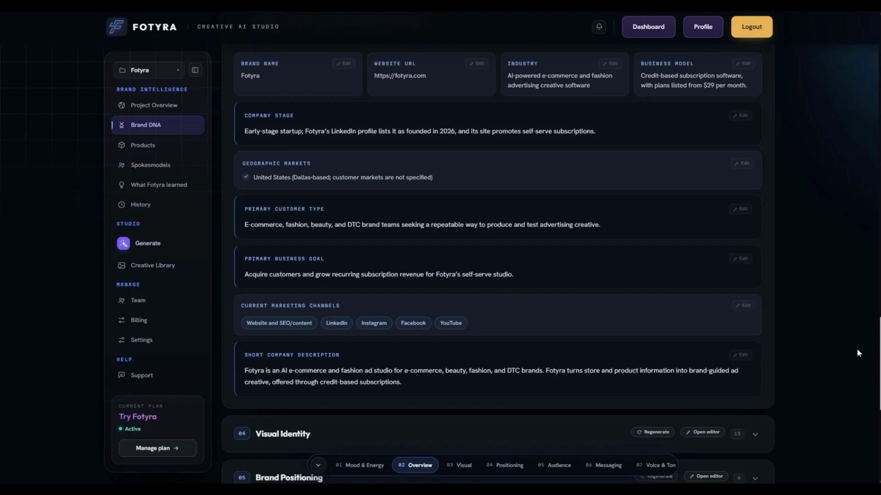Go to 03 Visual tab
881x495 pixels.
tap(459, 465)
